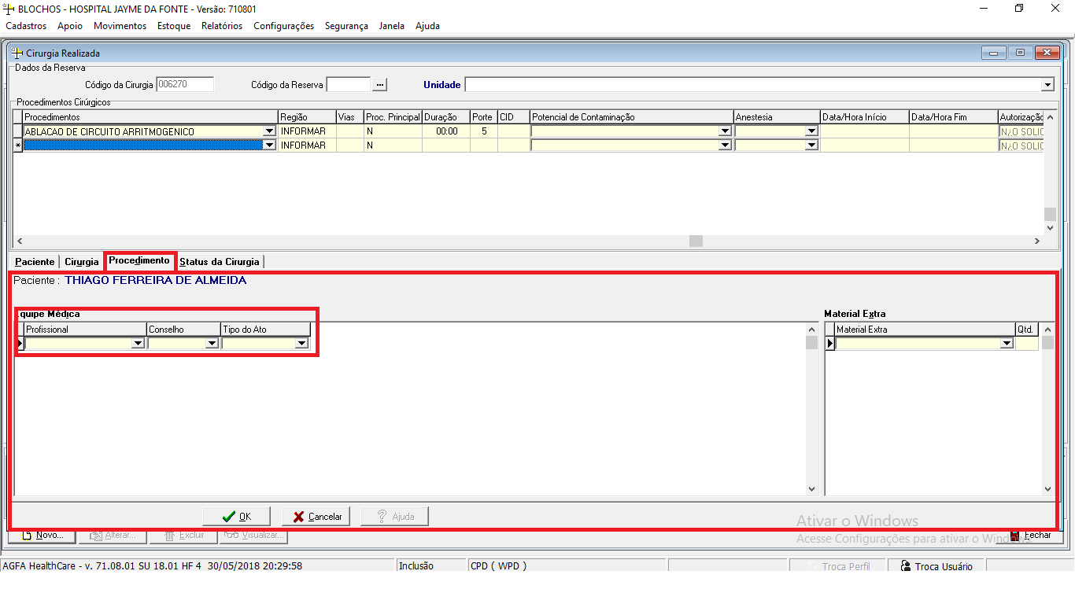Click the Data/Hora Início column header
Screen dimensions: 1075x604
click(865, 117)
